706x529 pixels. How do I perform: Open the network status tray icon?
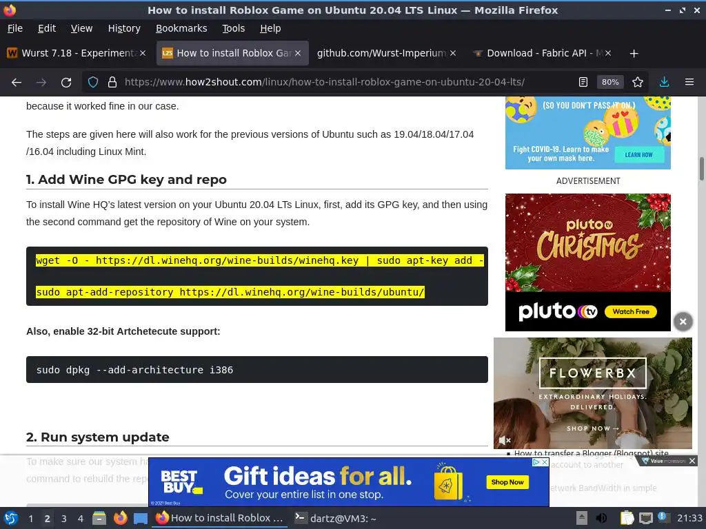645,518
